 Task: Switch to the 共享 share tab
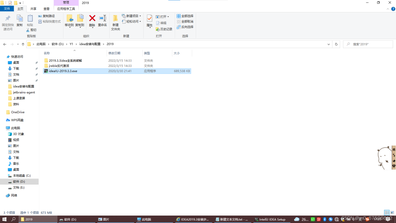pyautogui.click(x=33, y=9)
